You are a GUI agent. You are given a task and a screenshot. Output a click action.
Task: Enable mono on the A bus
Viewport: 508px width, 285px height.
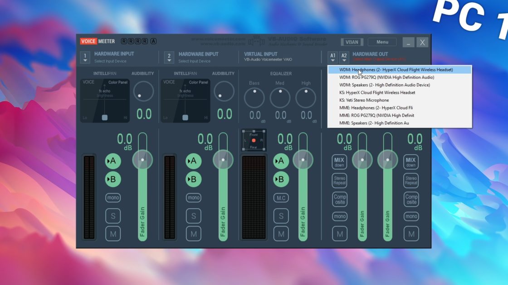[x=340, y=216]
